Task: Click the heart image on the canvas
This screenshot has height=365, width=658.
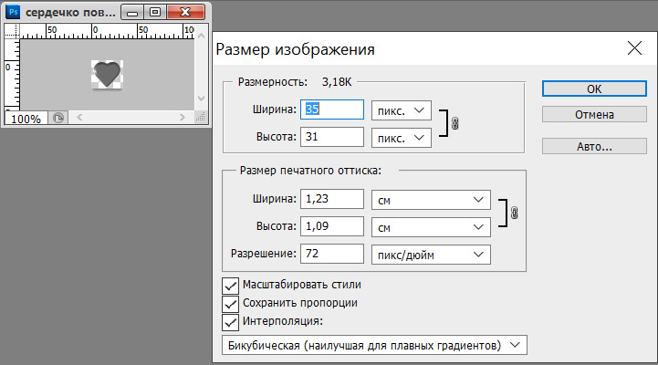Action: pos(107,74)
